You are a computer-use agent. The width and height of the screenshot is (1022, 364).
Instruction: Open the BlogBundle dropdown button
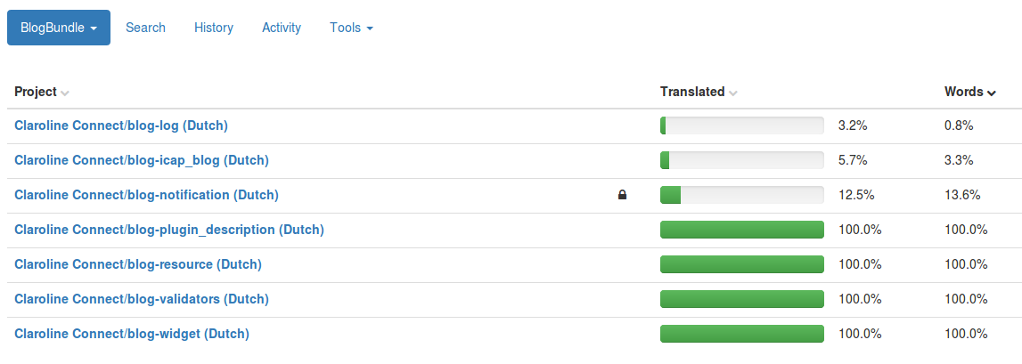point(59,28)
